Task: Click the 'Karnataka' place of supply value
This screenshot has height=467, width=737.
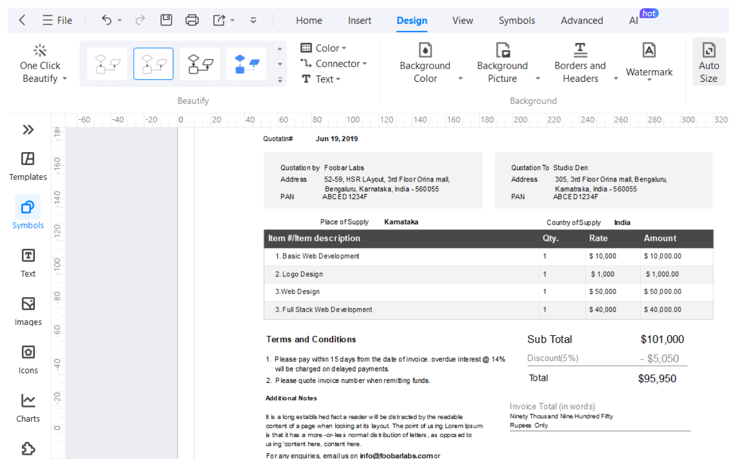Action: (401, 222)
